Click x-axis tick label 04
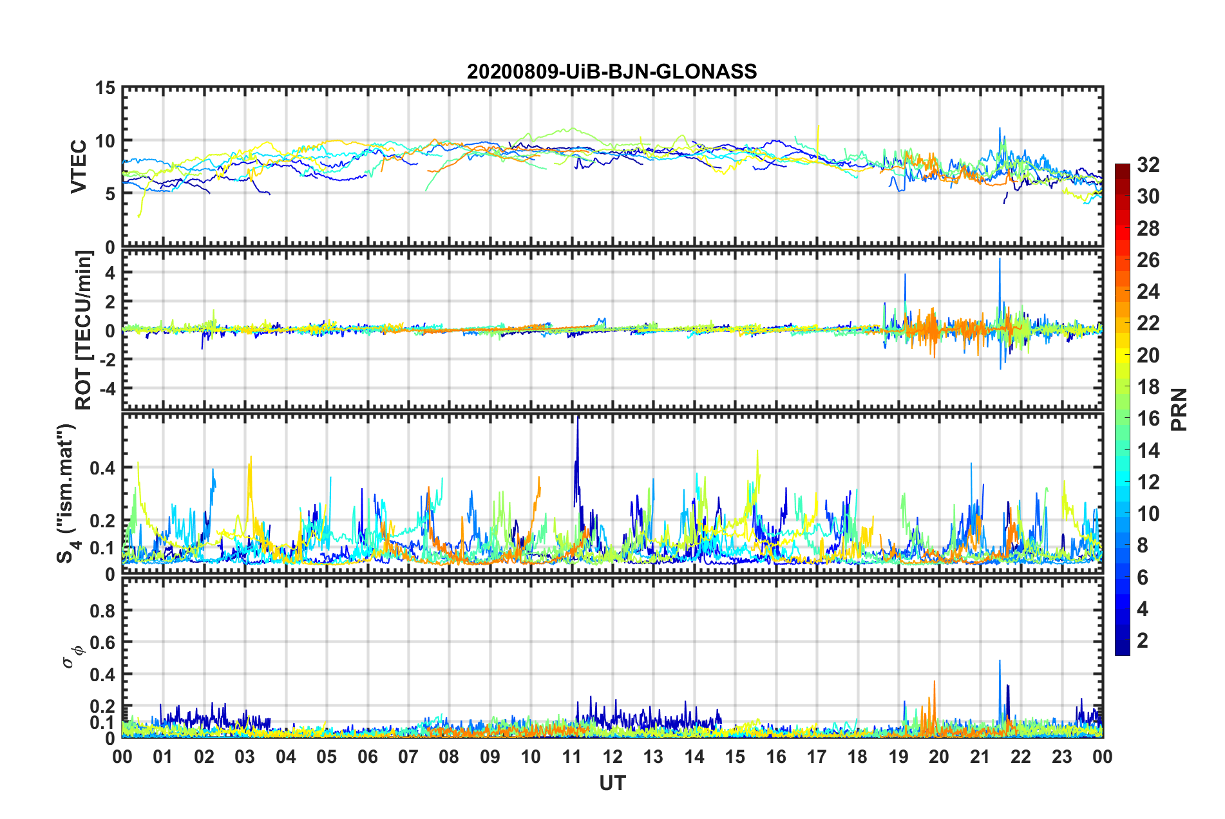 (x=286, y=757)
